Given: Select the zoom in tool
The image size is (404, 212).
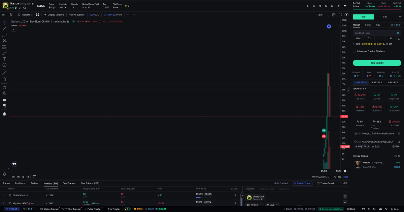Looking at the screenshot, I should click(x=4, y=79).
